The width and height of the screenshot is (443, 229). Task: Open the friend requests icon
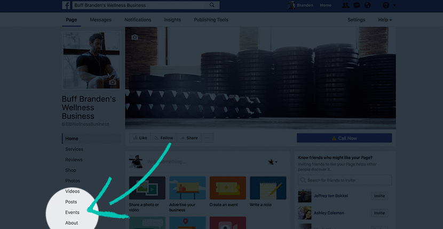(345, 5)
